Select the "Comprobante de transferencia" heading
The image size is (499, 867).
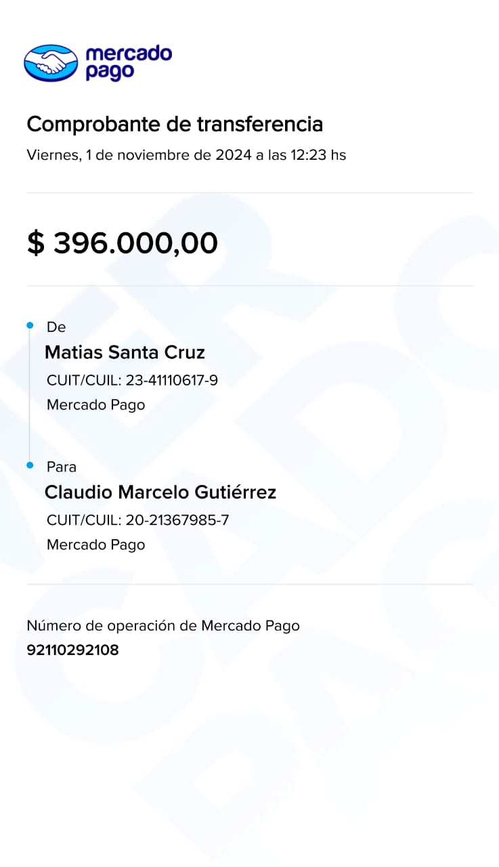(x=175, y=125)
